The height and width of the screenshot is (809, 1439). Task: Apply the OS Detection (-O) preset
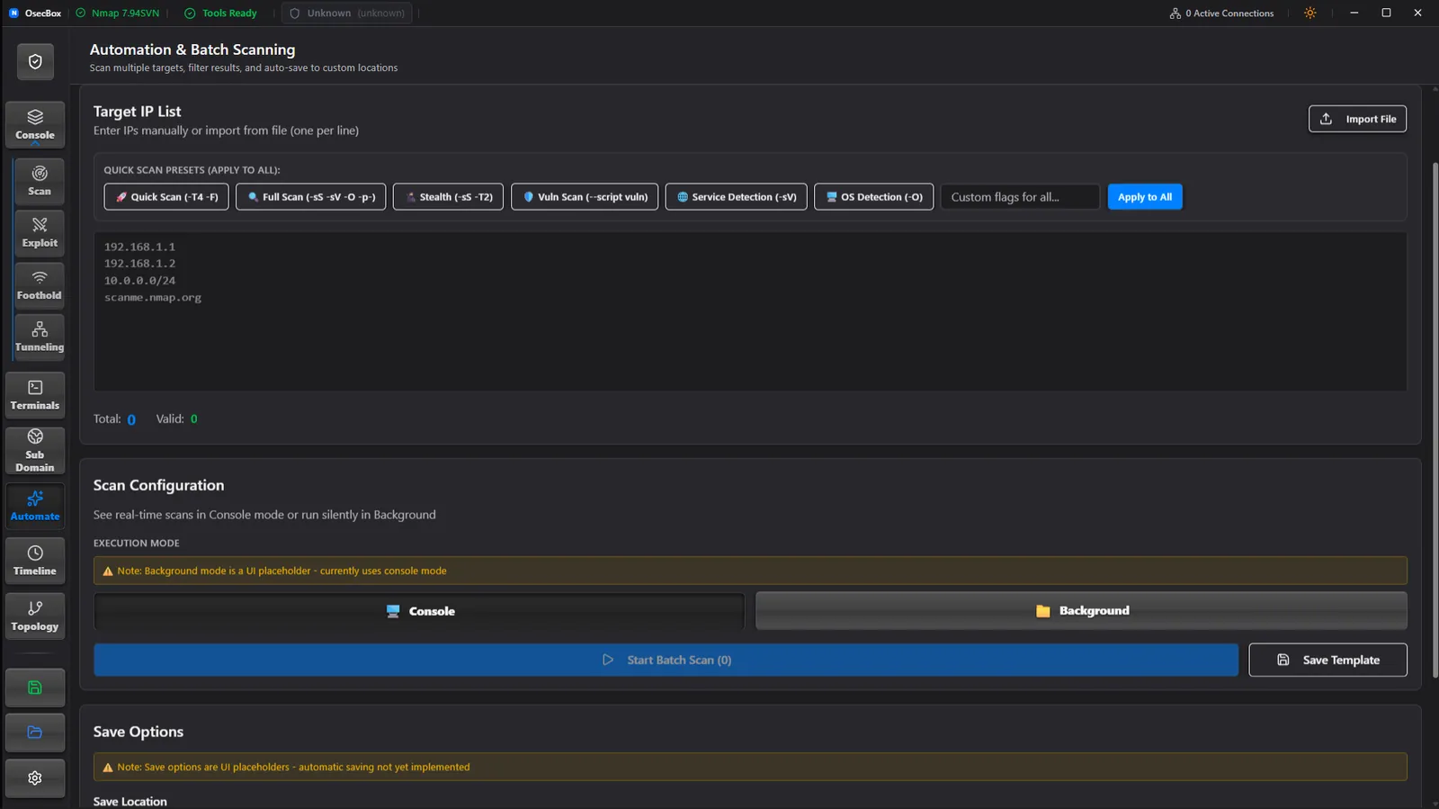(x=874, y=197)
